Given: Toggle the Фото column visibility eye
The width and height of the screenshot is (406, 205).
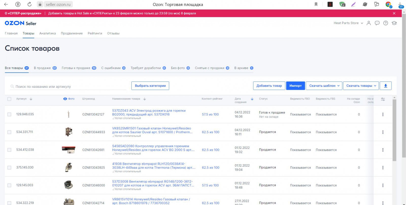Looking at the screenshot, I should coord(65,99).
